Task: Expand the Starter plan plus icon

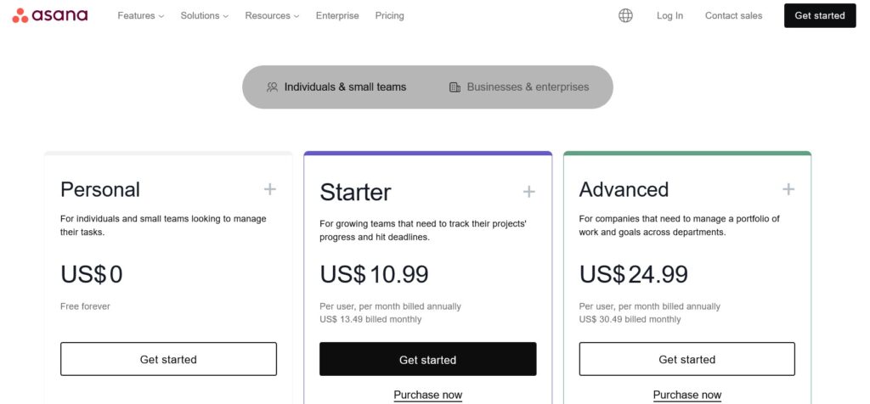Action: click(x=528, y=192)
